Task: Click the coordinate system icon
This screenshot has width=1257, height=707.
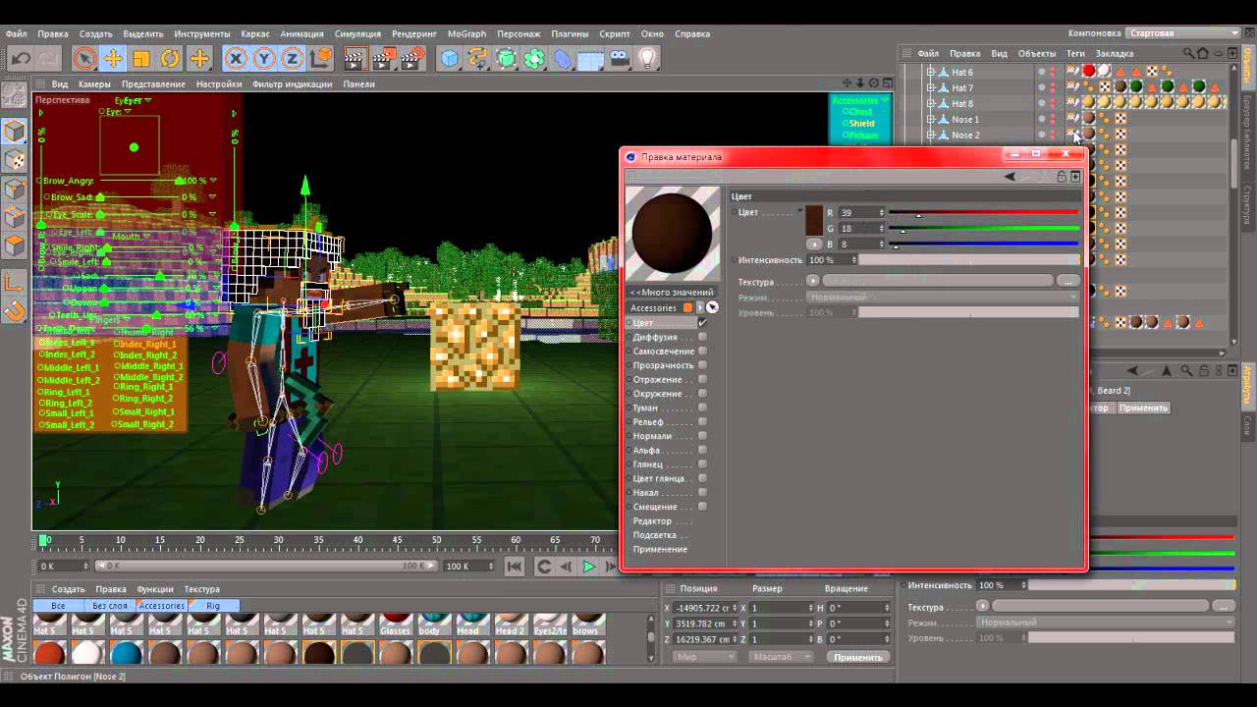Action: [x=321, y=58]
